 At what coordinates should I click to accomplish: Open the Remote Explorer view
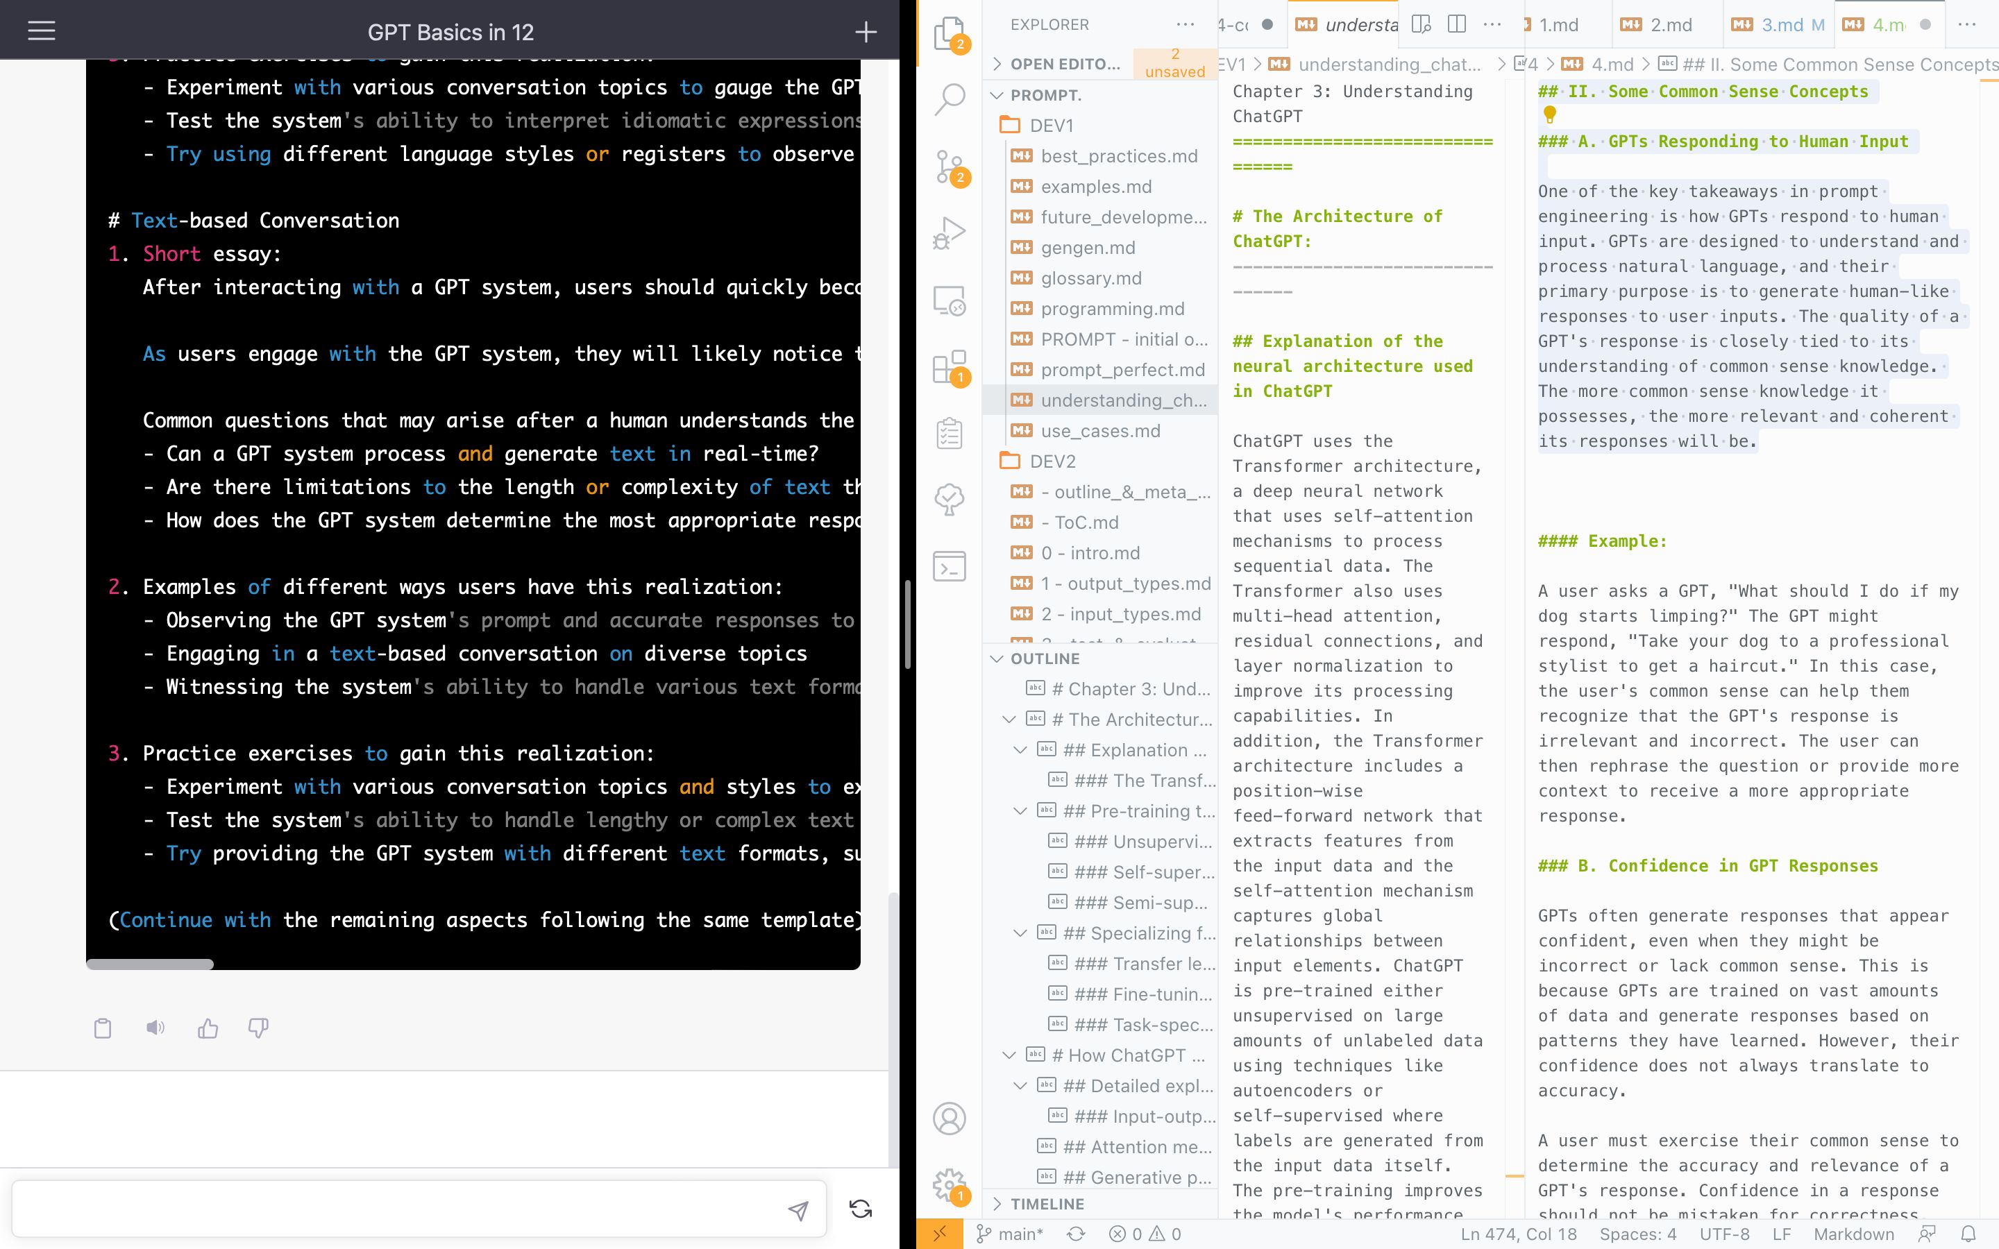coord(949,300)
